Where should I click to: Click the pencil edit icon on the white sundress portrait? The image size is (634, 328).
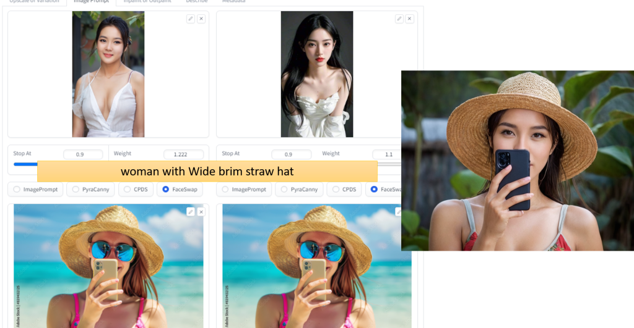click(x=191, y=19)
